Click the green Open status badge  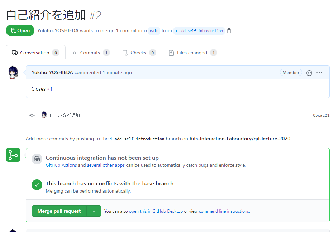(x=20, y=30)
